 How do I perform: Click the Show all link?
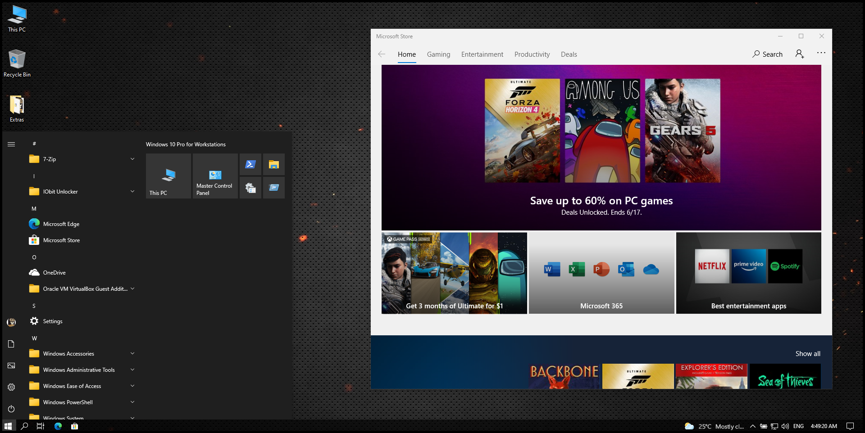click(808, 354)
